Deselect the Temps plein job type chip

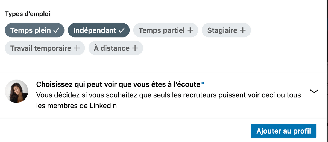[34, 30]
